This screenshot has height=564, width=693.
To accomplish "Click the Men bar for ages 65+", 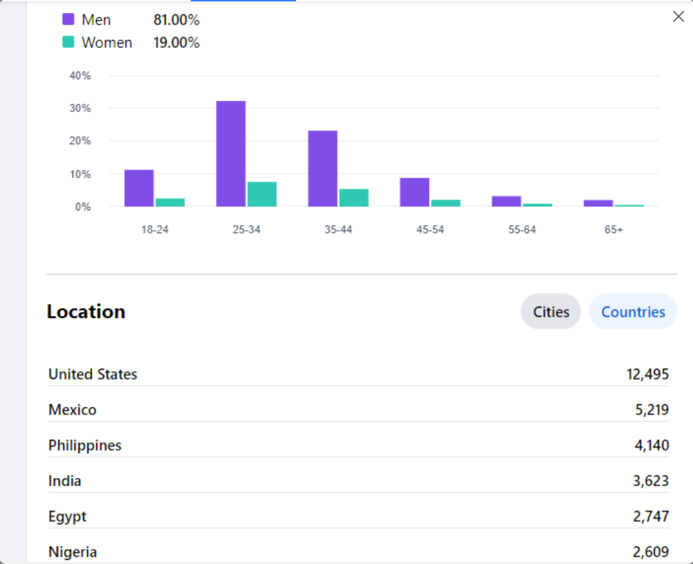I will pos(598,203).
